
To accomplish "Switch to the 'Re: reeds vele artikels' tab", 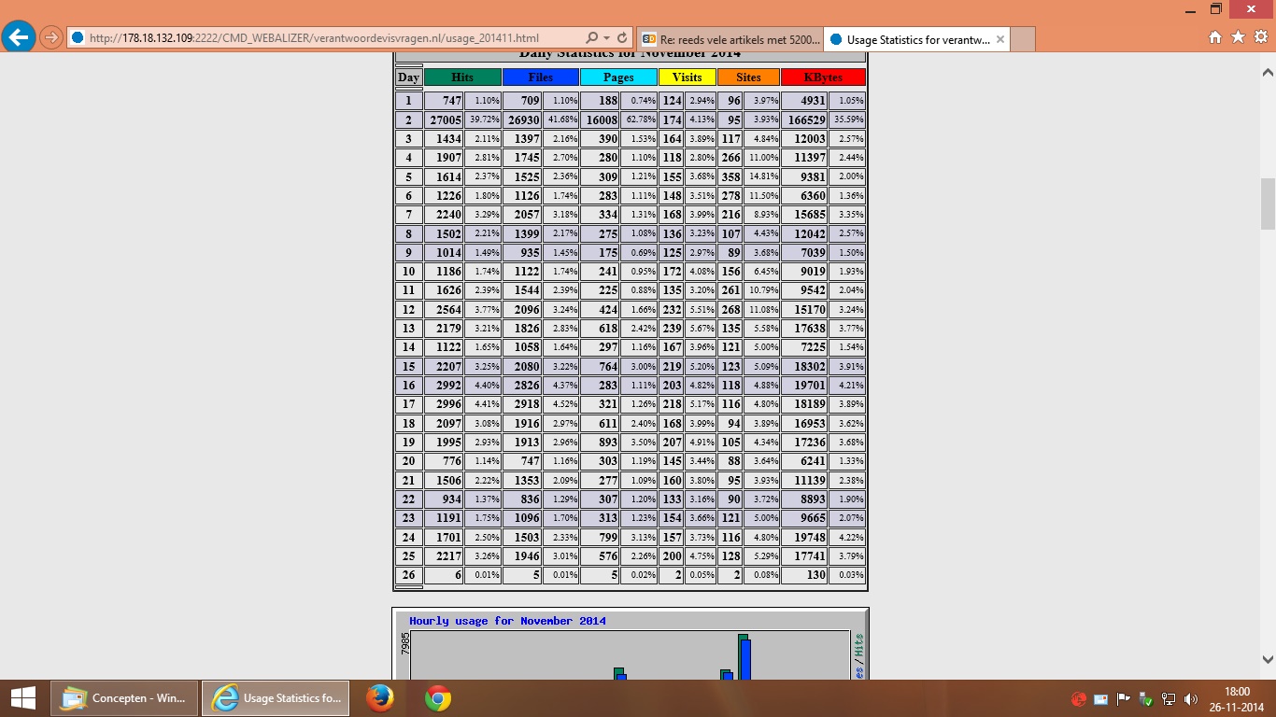I will (730, 39).
